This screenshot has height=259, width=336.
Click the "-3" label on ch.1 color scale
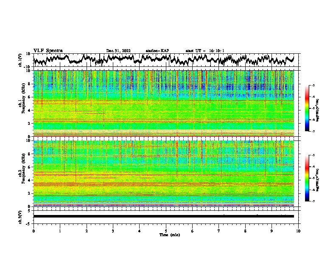tap(313, 85)
